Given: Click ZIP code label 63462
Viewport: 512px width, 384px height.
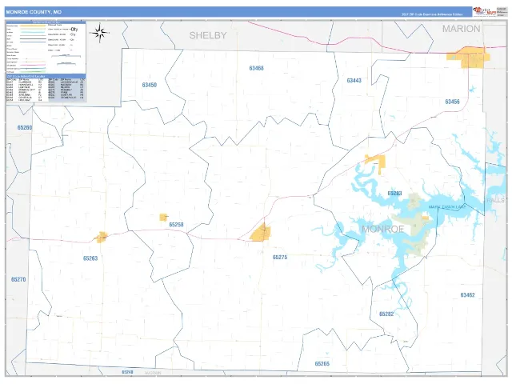Looking at the screenshot, I should click(x=467, y=295).
